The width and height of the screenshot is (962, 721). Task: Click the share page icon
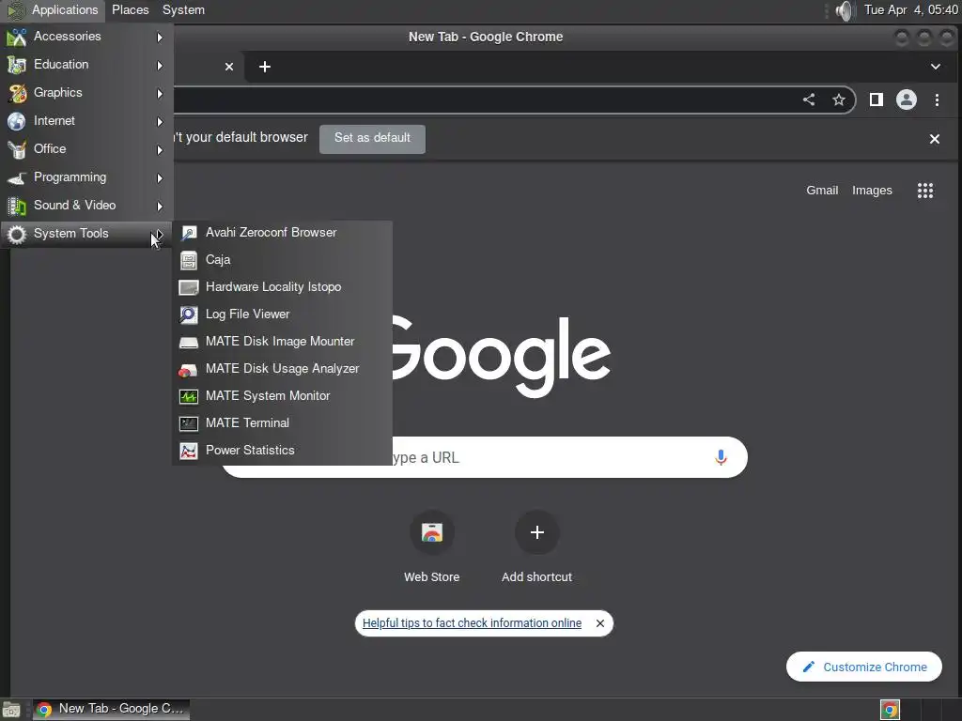tap(809, 100)
